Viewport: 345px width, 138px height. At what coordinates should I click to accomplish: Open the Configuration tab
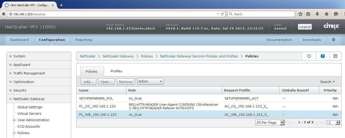52,40
